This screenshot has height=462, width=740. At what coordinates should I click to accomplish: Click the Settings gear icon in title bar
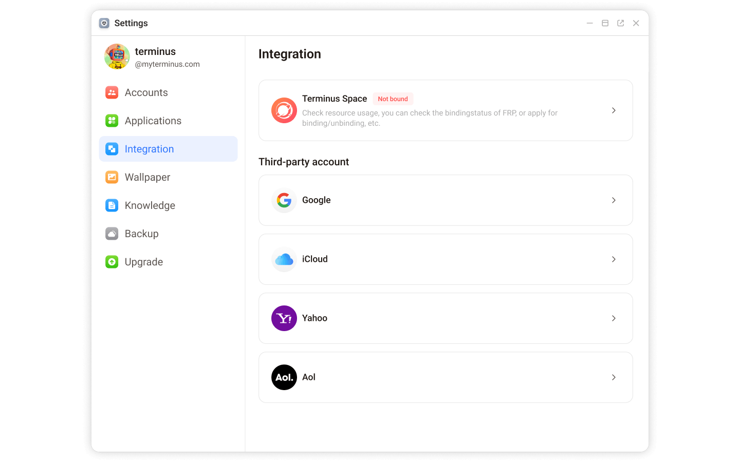click(104, 23)
